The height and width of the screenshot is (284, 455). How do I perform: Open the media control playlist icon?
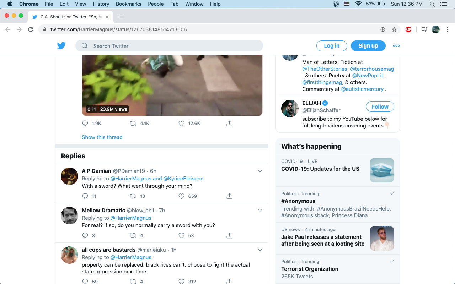[x=424, y=29]
